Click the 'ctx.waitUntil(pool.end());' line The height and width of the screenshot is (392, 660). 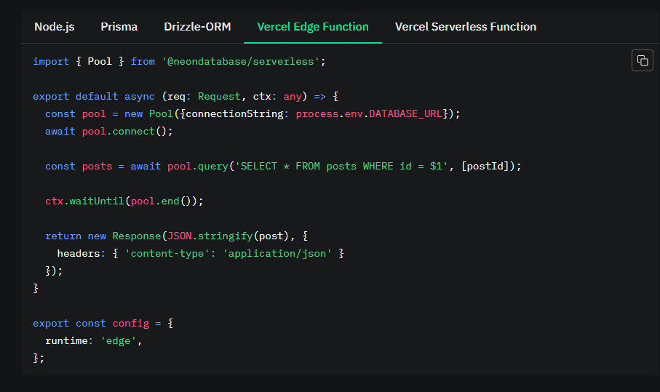(124, 201)
